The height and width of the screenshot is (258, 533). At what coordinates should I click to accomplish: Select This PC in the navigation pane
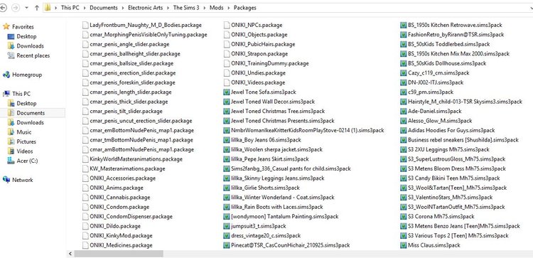pos(21,94)
